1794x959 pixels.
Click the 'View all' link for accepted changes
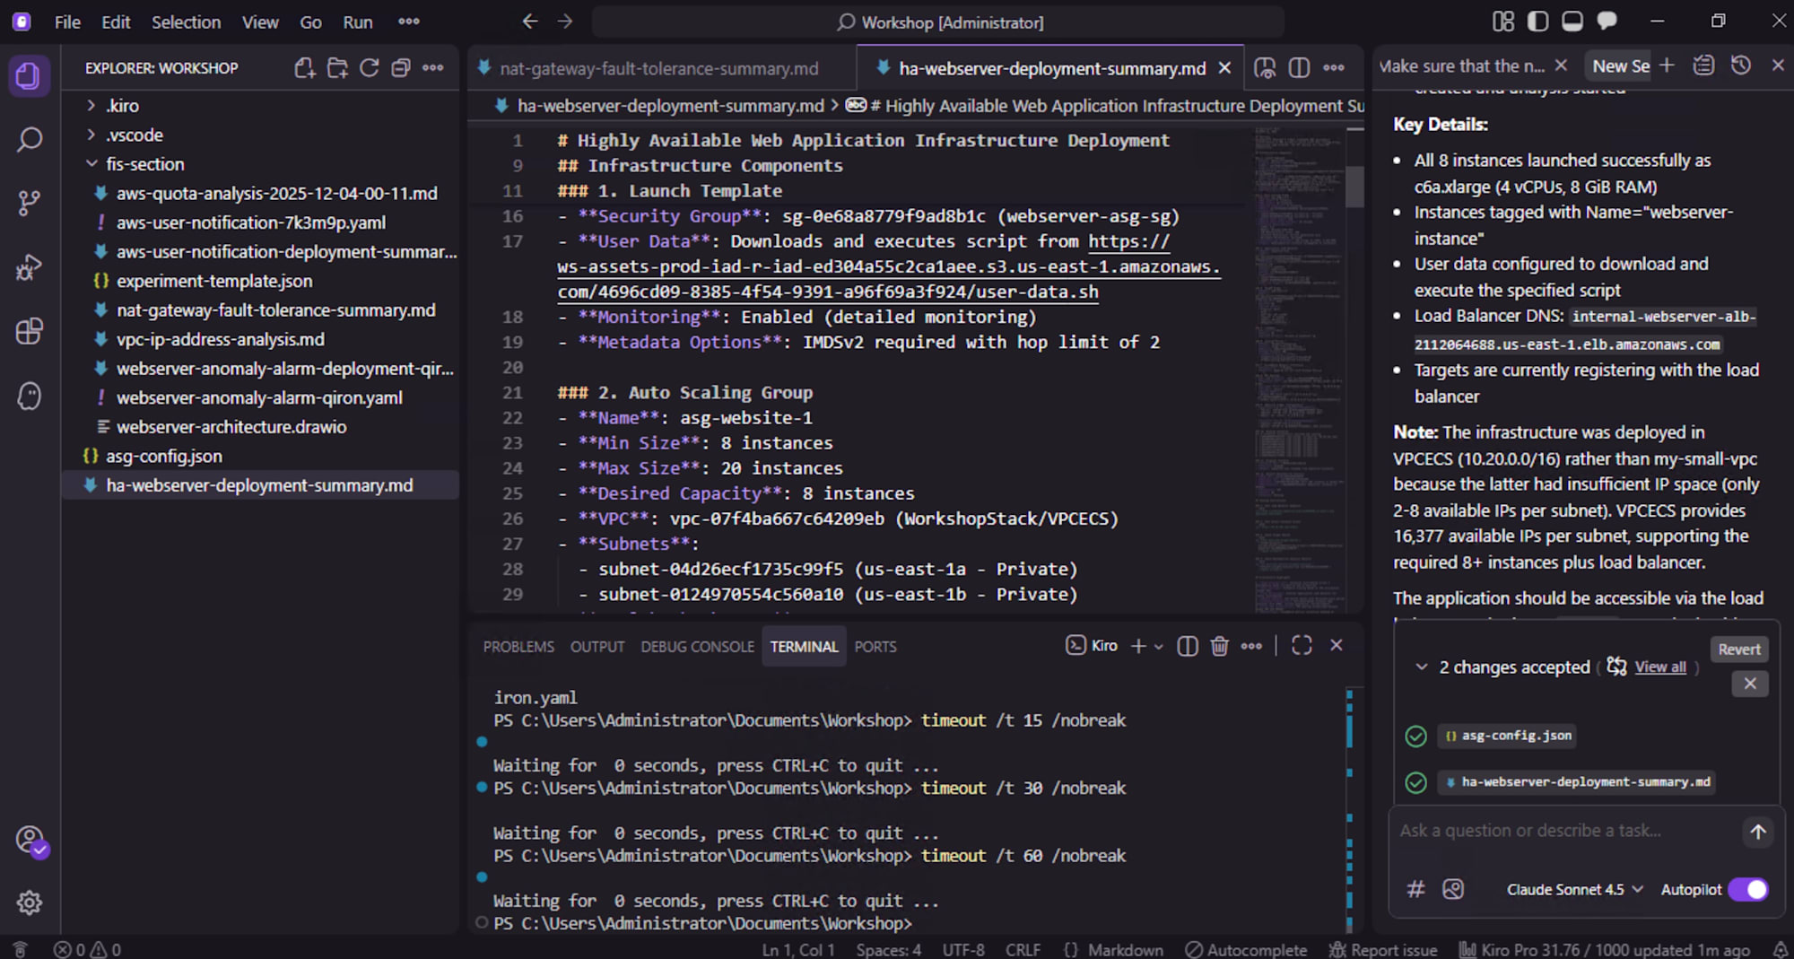[x=1659, y=667]
